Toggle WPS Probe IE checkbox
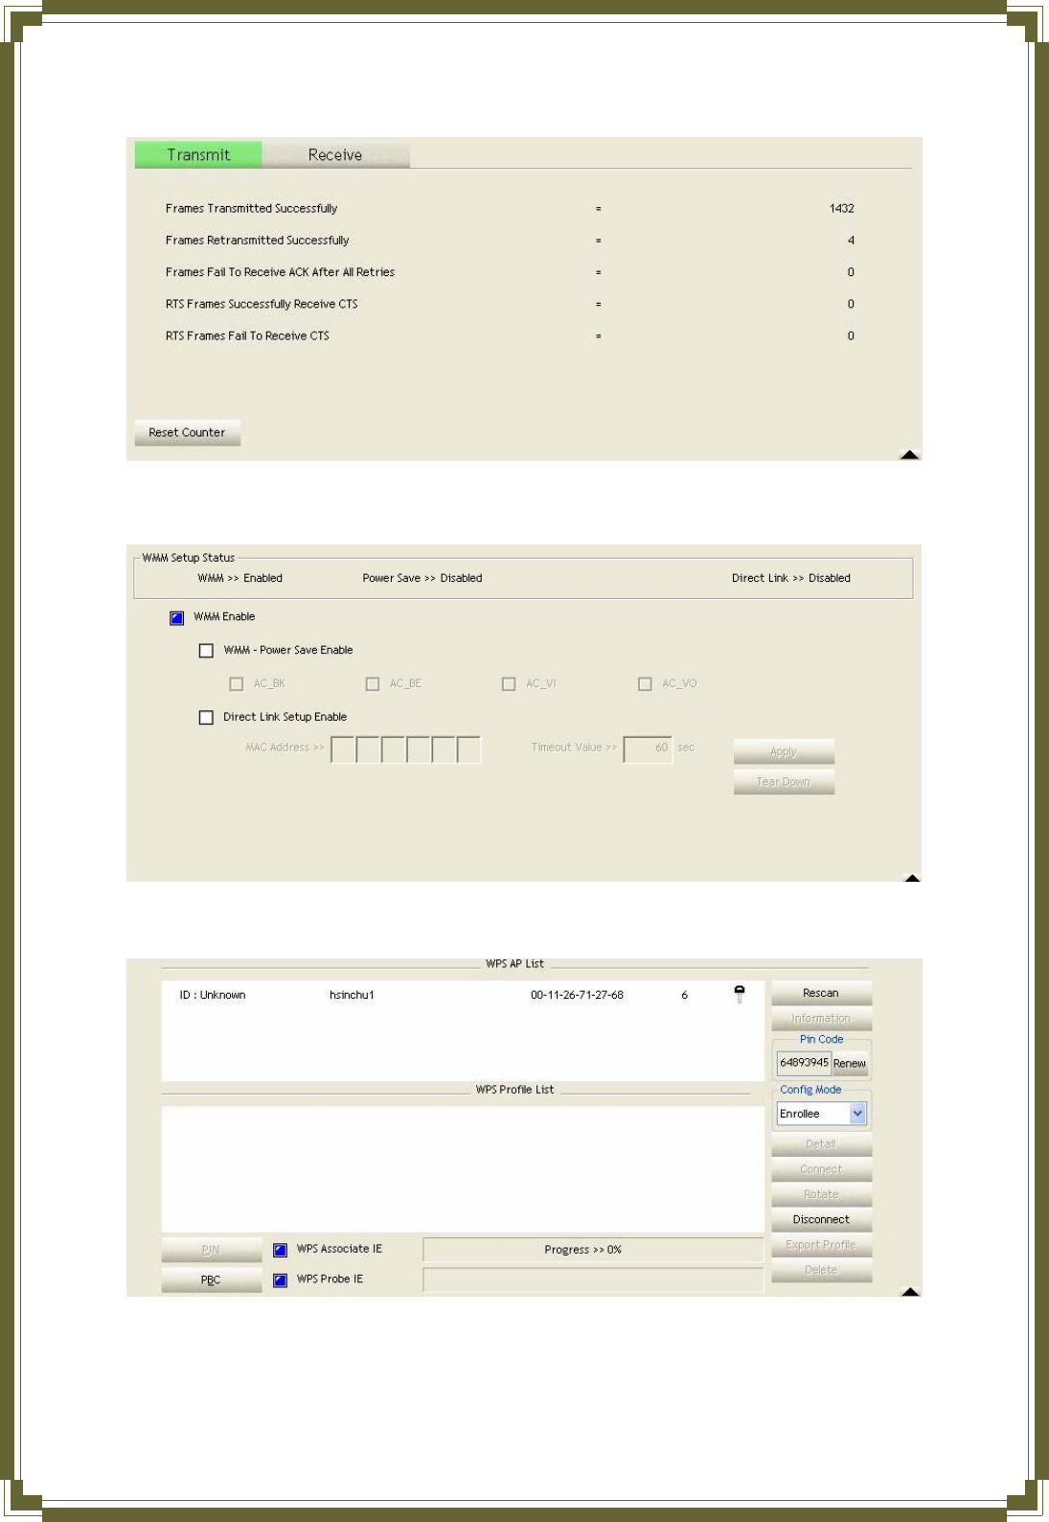Image resolution: width=1049 pixels, height=1522 pixels. point(281,1280)
